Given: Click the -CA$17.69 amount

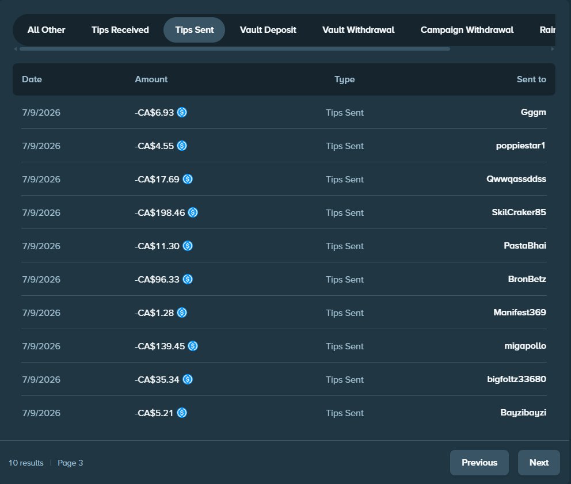Looking at the screenshot, I should [x=157, y=179].
